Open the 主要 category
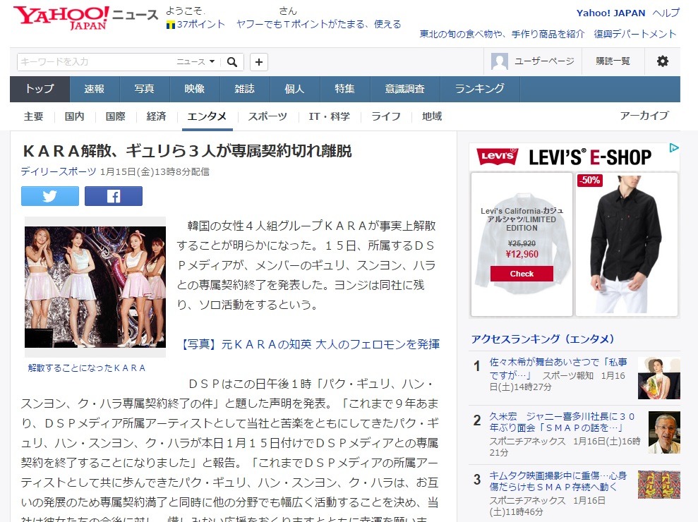Image resolution: width=698 pixels, height=522 pixels. [33, 116]
